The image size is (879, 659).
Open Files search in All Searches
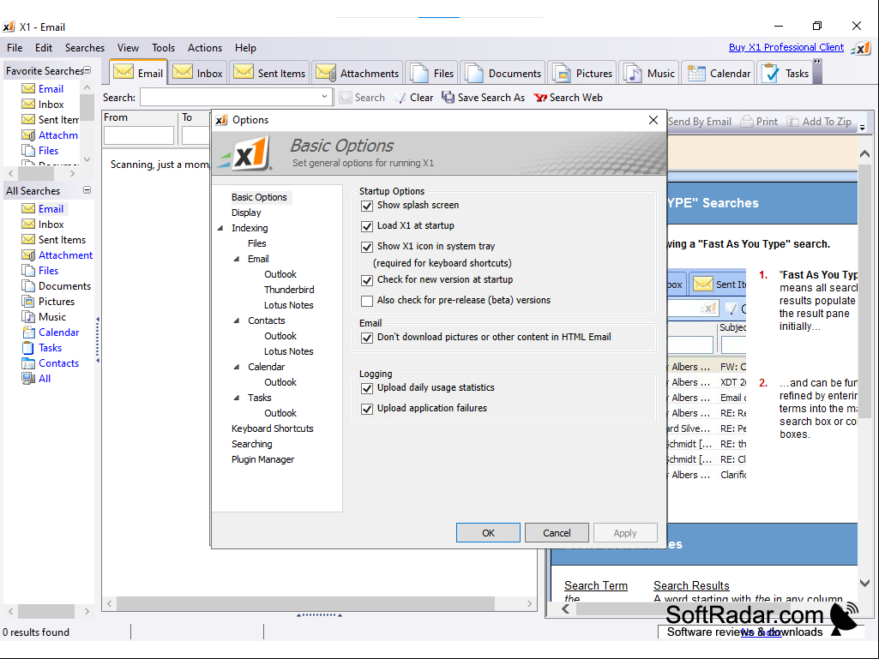(x=39, y=271)
